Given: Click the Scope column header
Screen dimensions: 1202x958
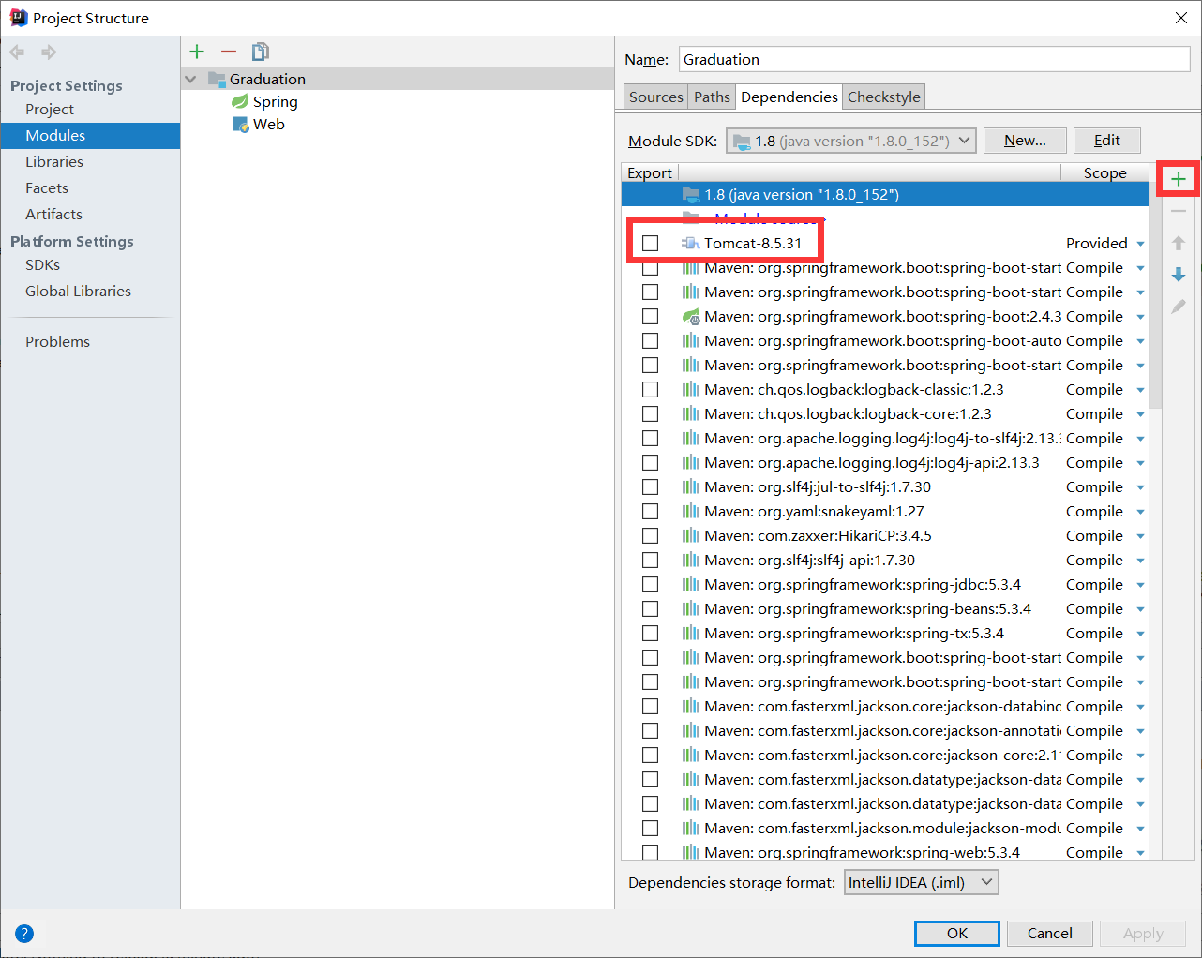Looking at the screenshot, I should tap(1104, 172).
